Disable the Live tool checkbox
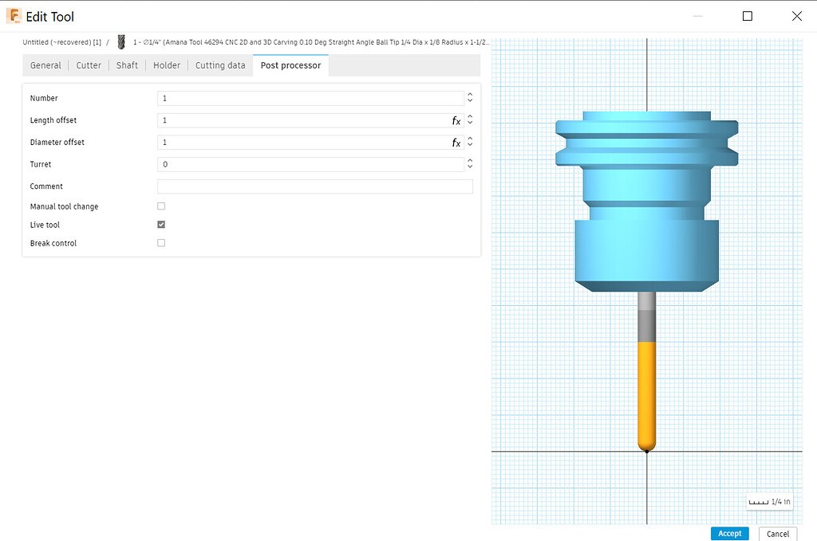 tap(161, 224)
